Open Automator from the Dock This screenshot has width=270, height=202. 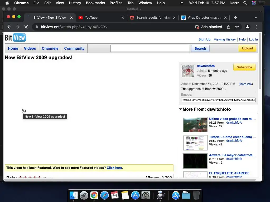(x=161, y=195)
